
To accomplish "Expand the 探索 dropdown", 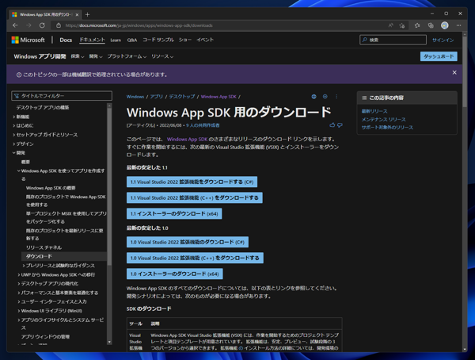I will (x=78, y=56).
